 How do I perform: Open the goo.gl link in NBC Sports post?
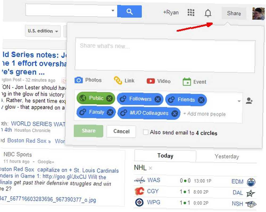[x=64, y=177]
